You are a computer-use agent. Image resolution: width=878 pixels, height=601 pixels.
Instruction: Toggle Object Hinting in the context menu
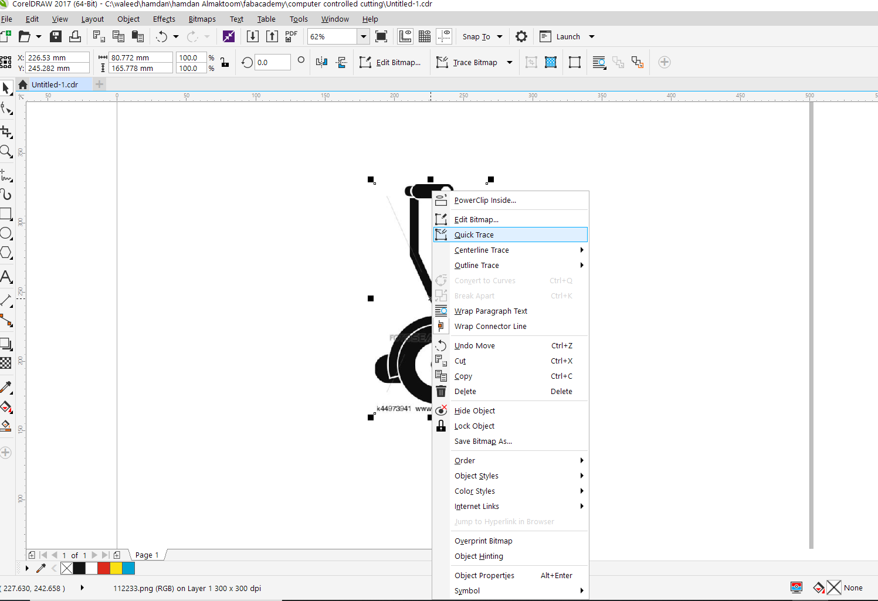click(x=510, y=556)
